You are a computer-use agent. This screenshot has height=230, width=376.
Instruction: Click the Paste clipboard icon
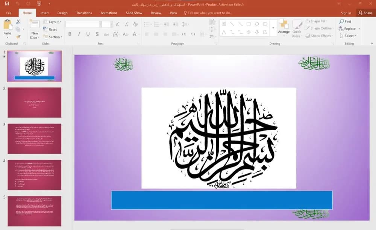click(x=8, y=24)
